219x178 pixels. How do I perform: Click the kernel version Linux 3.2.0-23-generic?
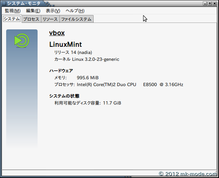pos(95,59)
